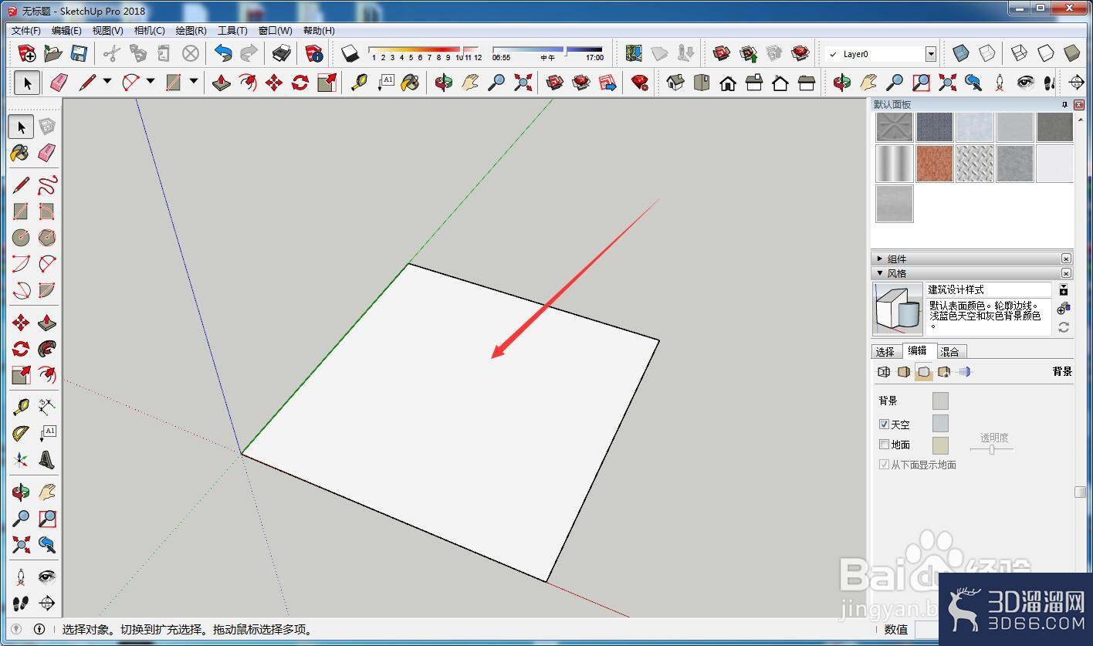Viewport: 1093px width, 646px height.
Task: Click the shadow time-of-day slider
Action: point(546,49)
